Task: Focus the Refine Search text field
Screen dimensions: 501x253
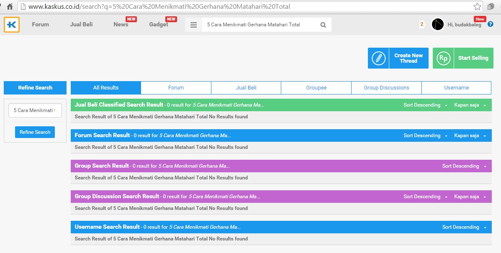Action: (x=35, y=110)
